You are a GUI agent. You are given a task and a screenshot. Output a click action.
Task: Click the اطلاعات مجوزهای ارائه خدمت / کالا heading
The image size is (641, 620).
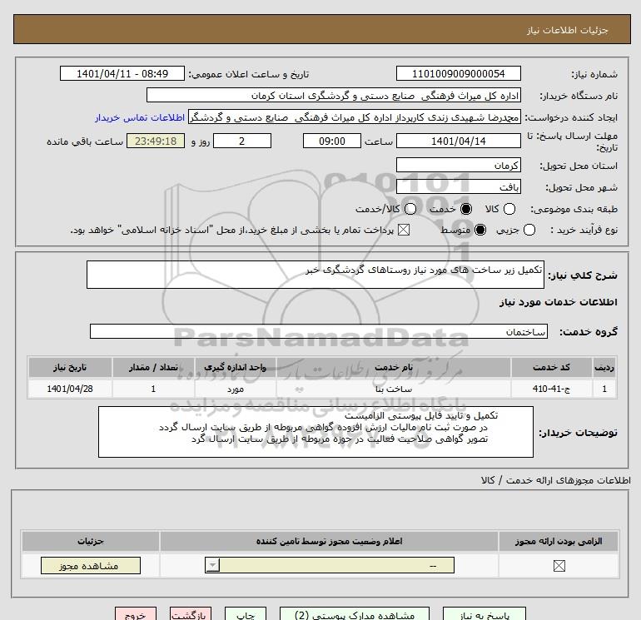coord(556,480)
